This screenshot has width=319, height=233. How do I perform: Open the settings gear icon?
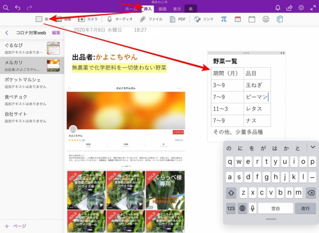click(301, 8)
